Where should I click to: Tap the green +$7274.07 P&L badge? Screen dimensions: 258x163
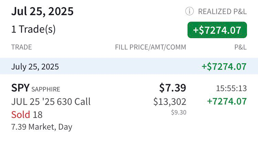[217, 30]
